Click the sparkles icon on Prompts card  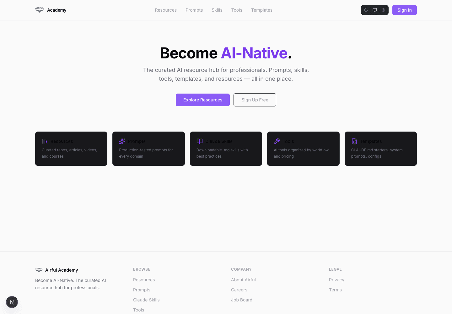(x=122, y=141)
